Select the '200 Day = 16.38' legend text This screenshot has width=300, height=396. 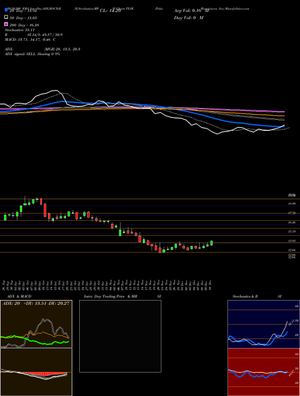pyautogui.click(x=24, y=25)
